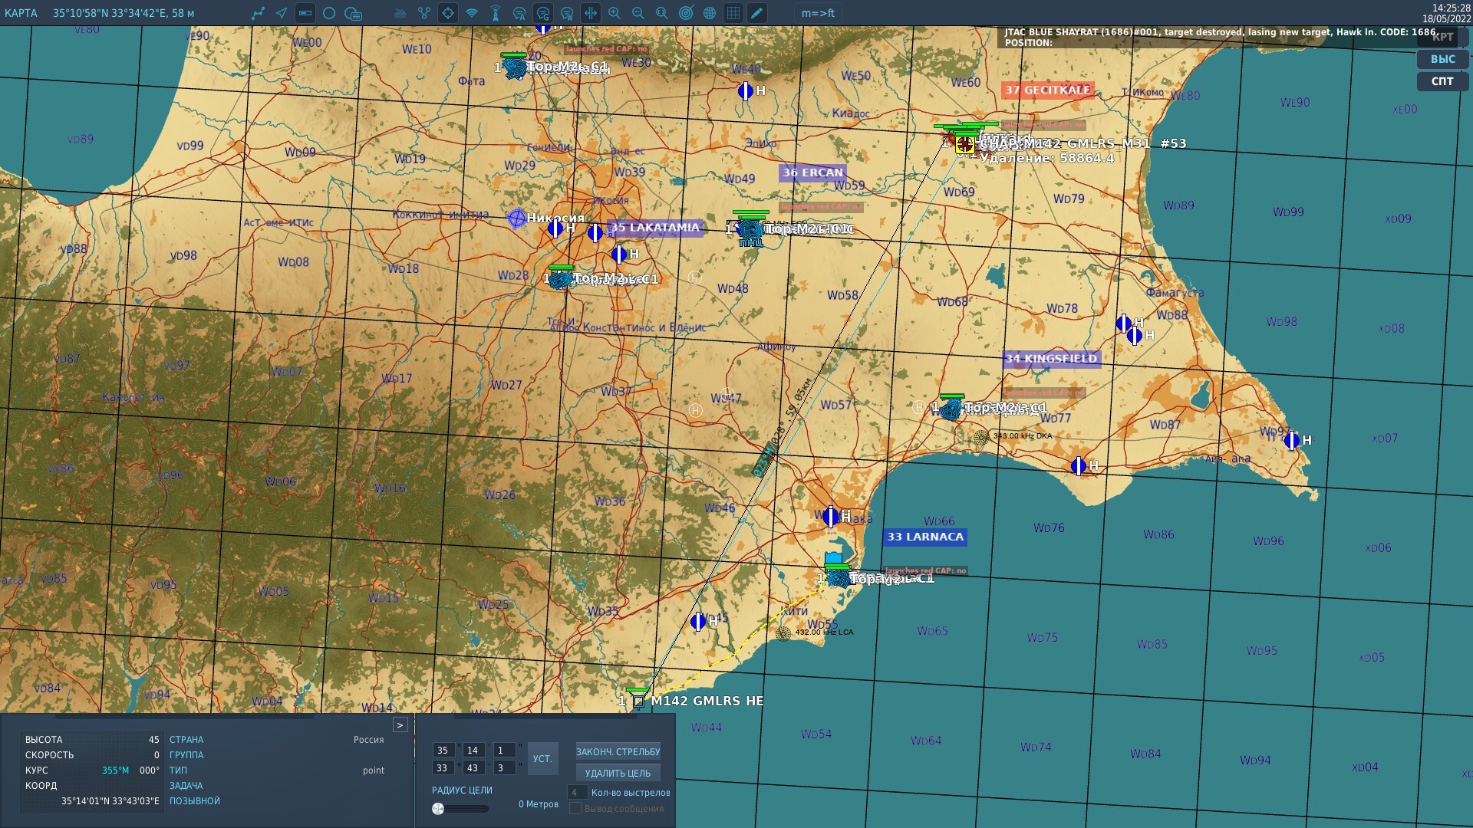Switch to the СПТ tab

(x=1442, y=81)
